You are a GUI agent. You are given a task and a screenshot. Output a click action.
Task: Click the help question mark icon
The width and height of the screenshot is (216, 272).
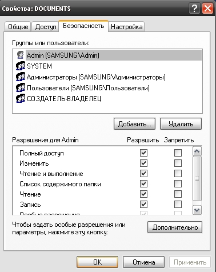(194, 9)
